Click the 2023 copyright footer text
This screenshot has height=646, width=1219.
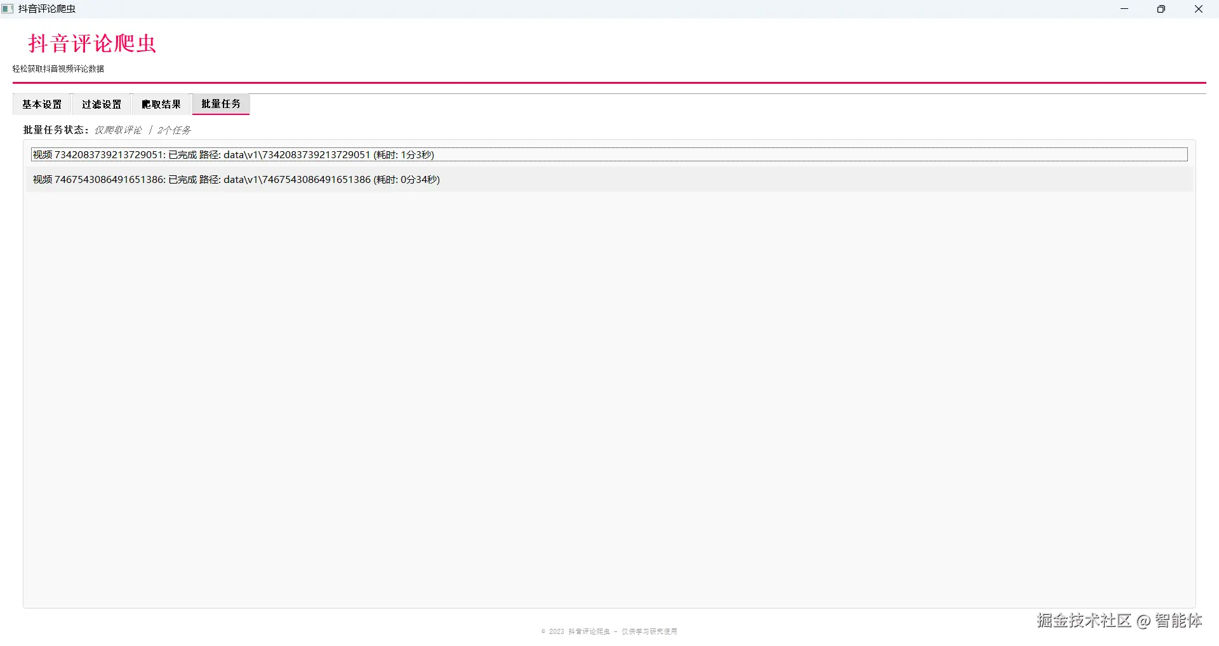point(609,631)
